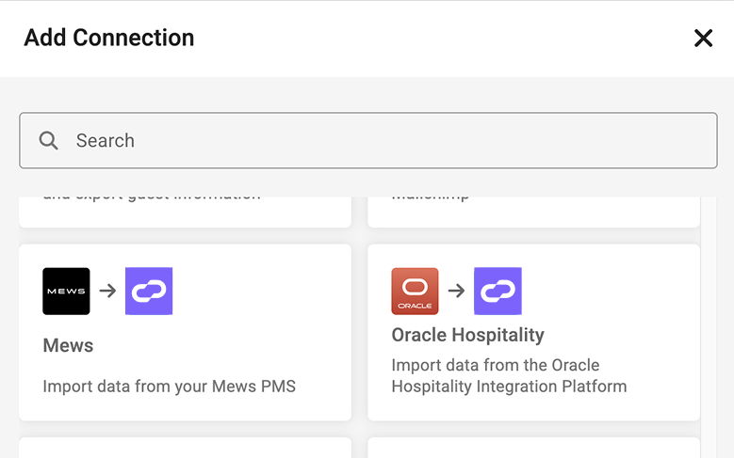Viewport: 734px width, 458px height.
Task: Click "Import data from your Mews PMS" text
Action: [169, 386]
